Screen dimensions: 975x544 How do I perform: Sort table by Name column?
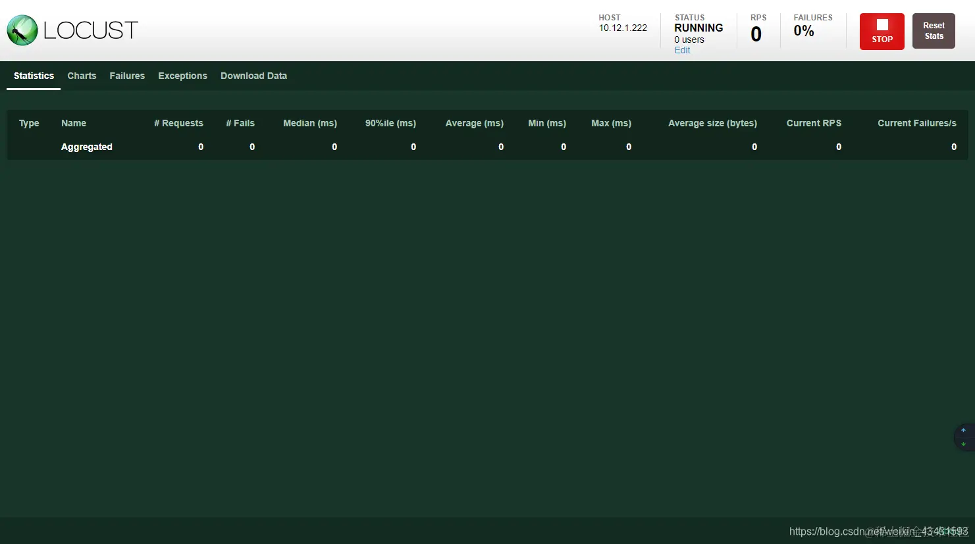tap(74, 123)
